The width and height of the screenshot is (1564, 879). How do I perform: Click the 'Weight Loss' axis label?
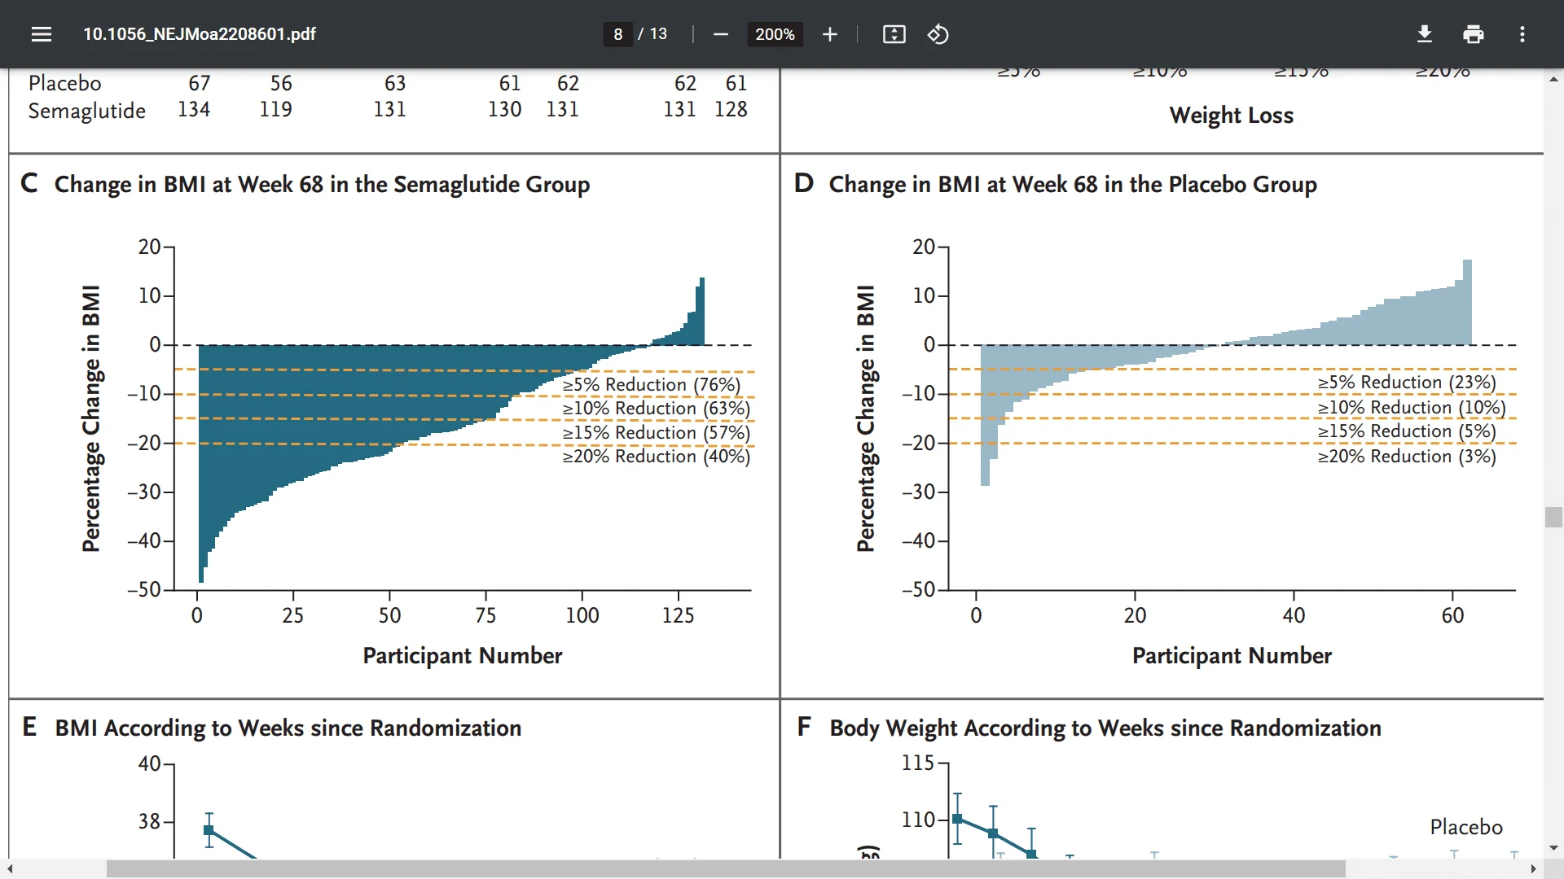coord(1231,116)
